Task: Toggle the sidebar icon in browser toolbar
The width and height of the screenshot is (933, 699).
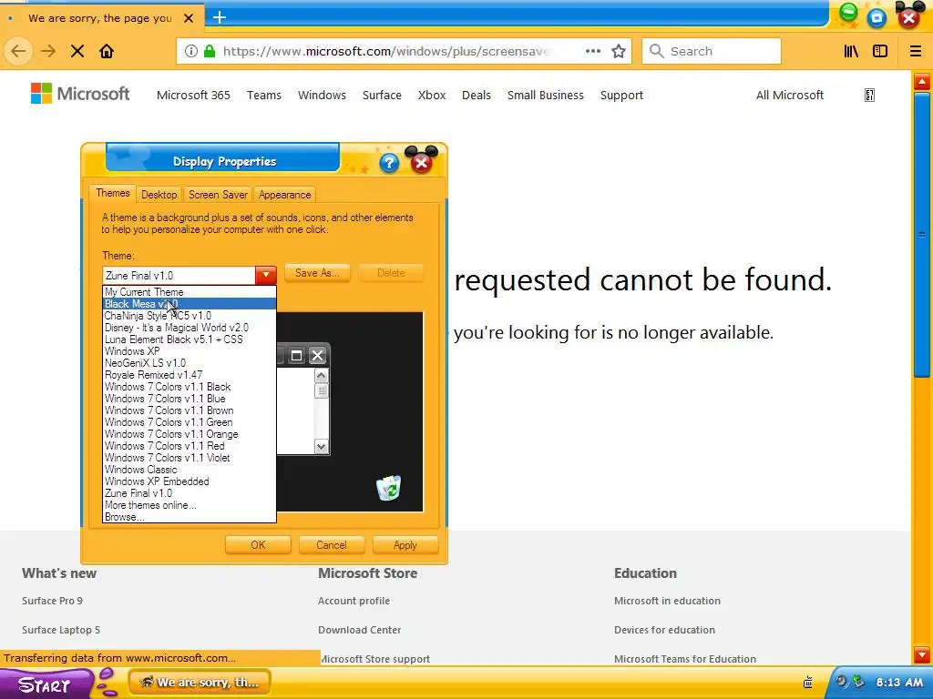Action: (x=880, y=51)
